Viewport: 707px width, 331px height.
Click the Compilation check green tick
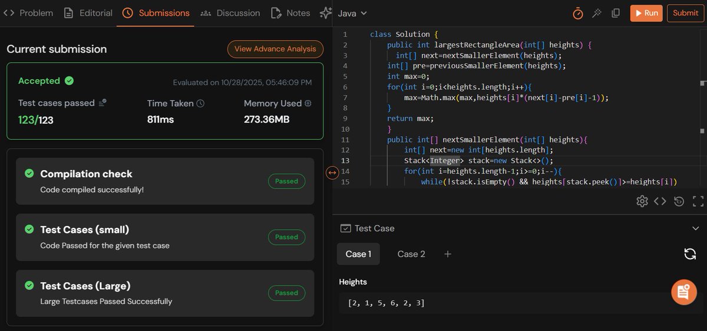point(29,173)
